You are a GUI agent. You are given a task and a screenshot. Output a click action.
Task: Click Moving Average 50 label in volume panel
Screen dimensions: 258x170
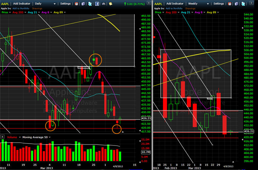[35, 137]
